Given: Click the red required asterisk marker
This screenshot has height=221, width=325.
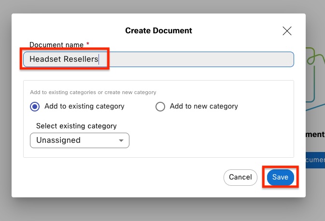Looking at the screenshot, I should coord(88,44).
